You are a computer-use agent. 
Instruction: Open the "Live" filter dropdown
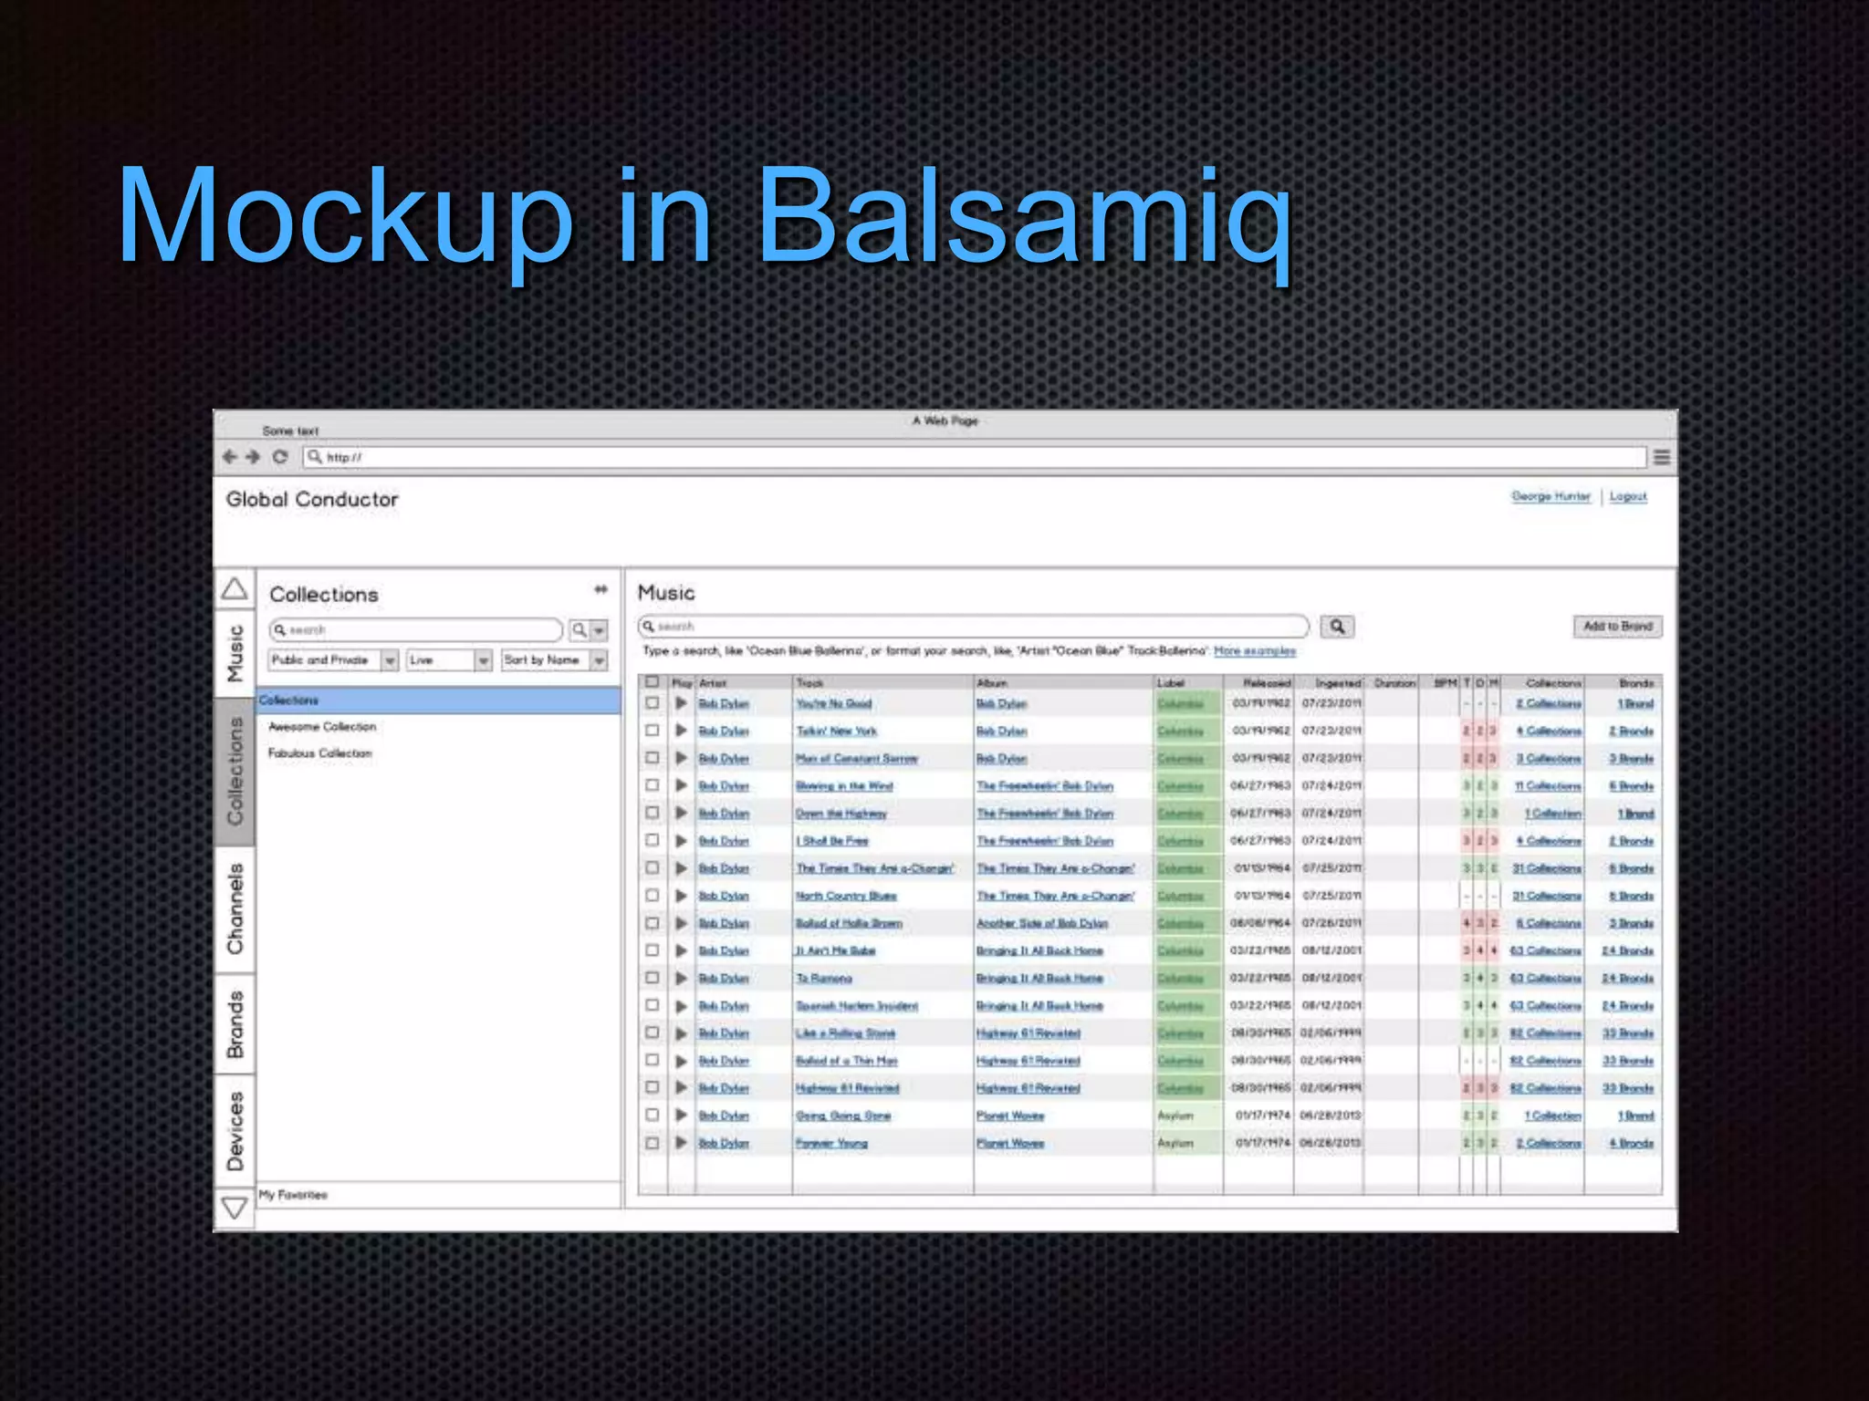[450, 659]
